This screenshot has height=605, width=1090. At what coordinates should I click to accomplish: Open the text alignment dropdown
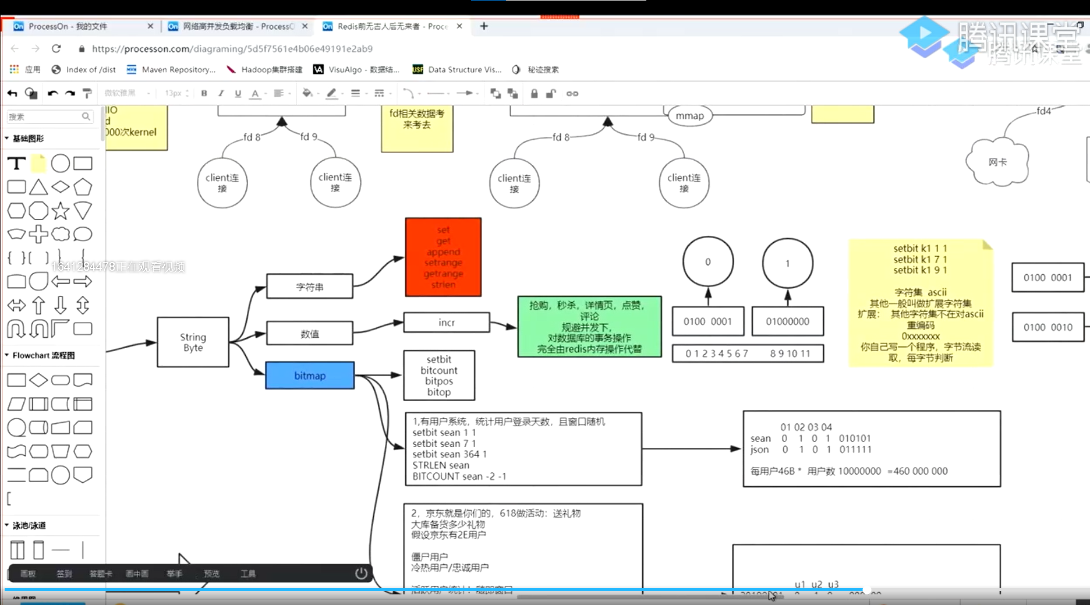click(281, 93)
